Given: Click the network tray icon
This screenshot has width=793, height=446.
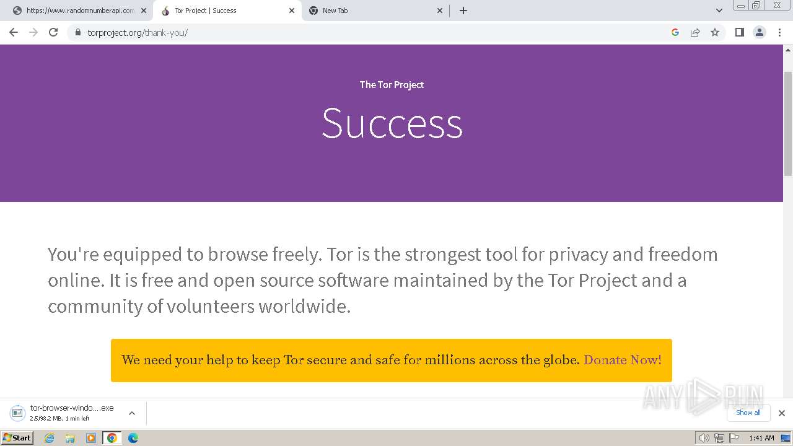Looking at the screenshot, I should 719,438.
